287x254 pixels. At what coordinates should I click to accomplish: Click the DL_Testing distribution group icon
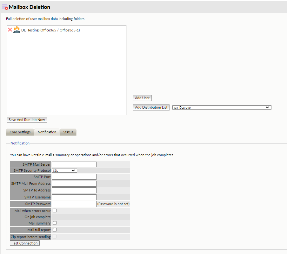point(17,30)
